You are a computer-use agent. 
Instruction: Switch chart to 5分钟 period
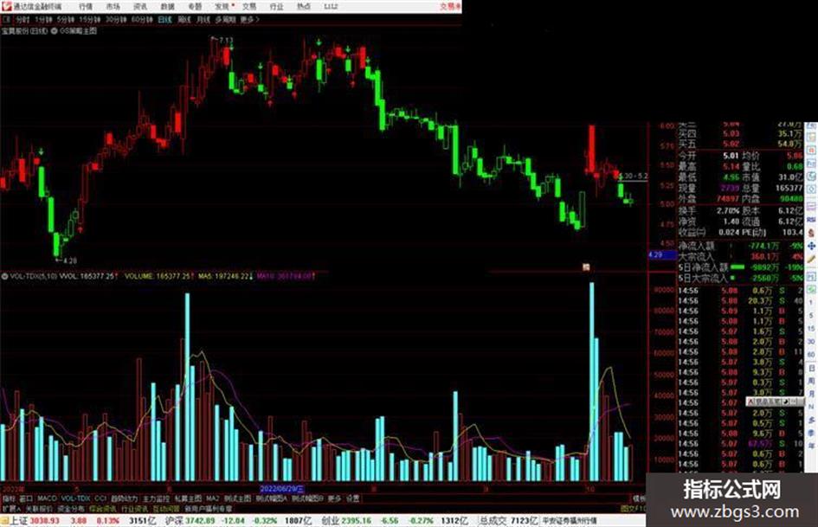click(65, 19)
